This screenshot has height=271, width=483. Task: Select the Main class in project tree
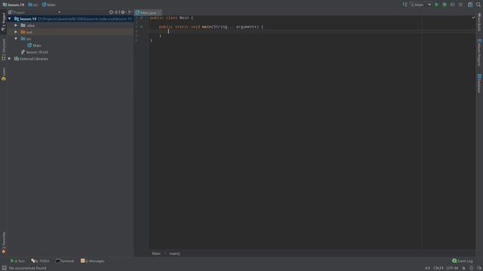pyautogui.click(x=34, y=45)
